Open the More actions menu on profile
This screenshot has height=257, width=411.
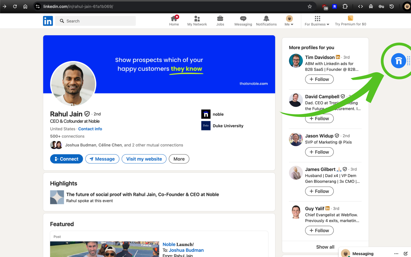coord(179,159)
